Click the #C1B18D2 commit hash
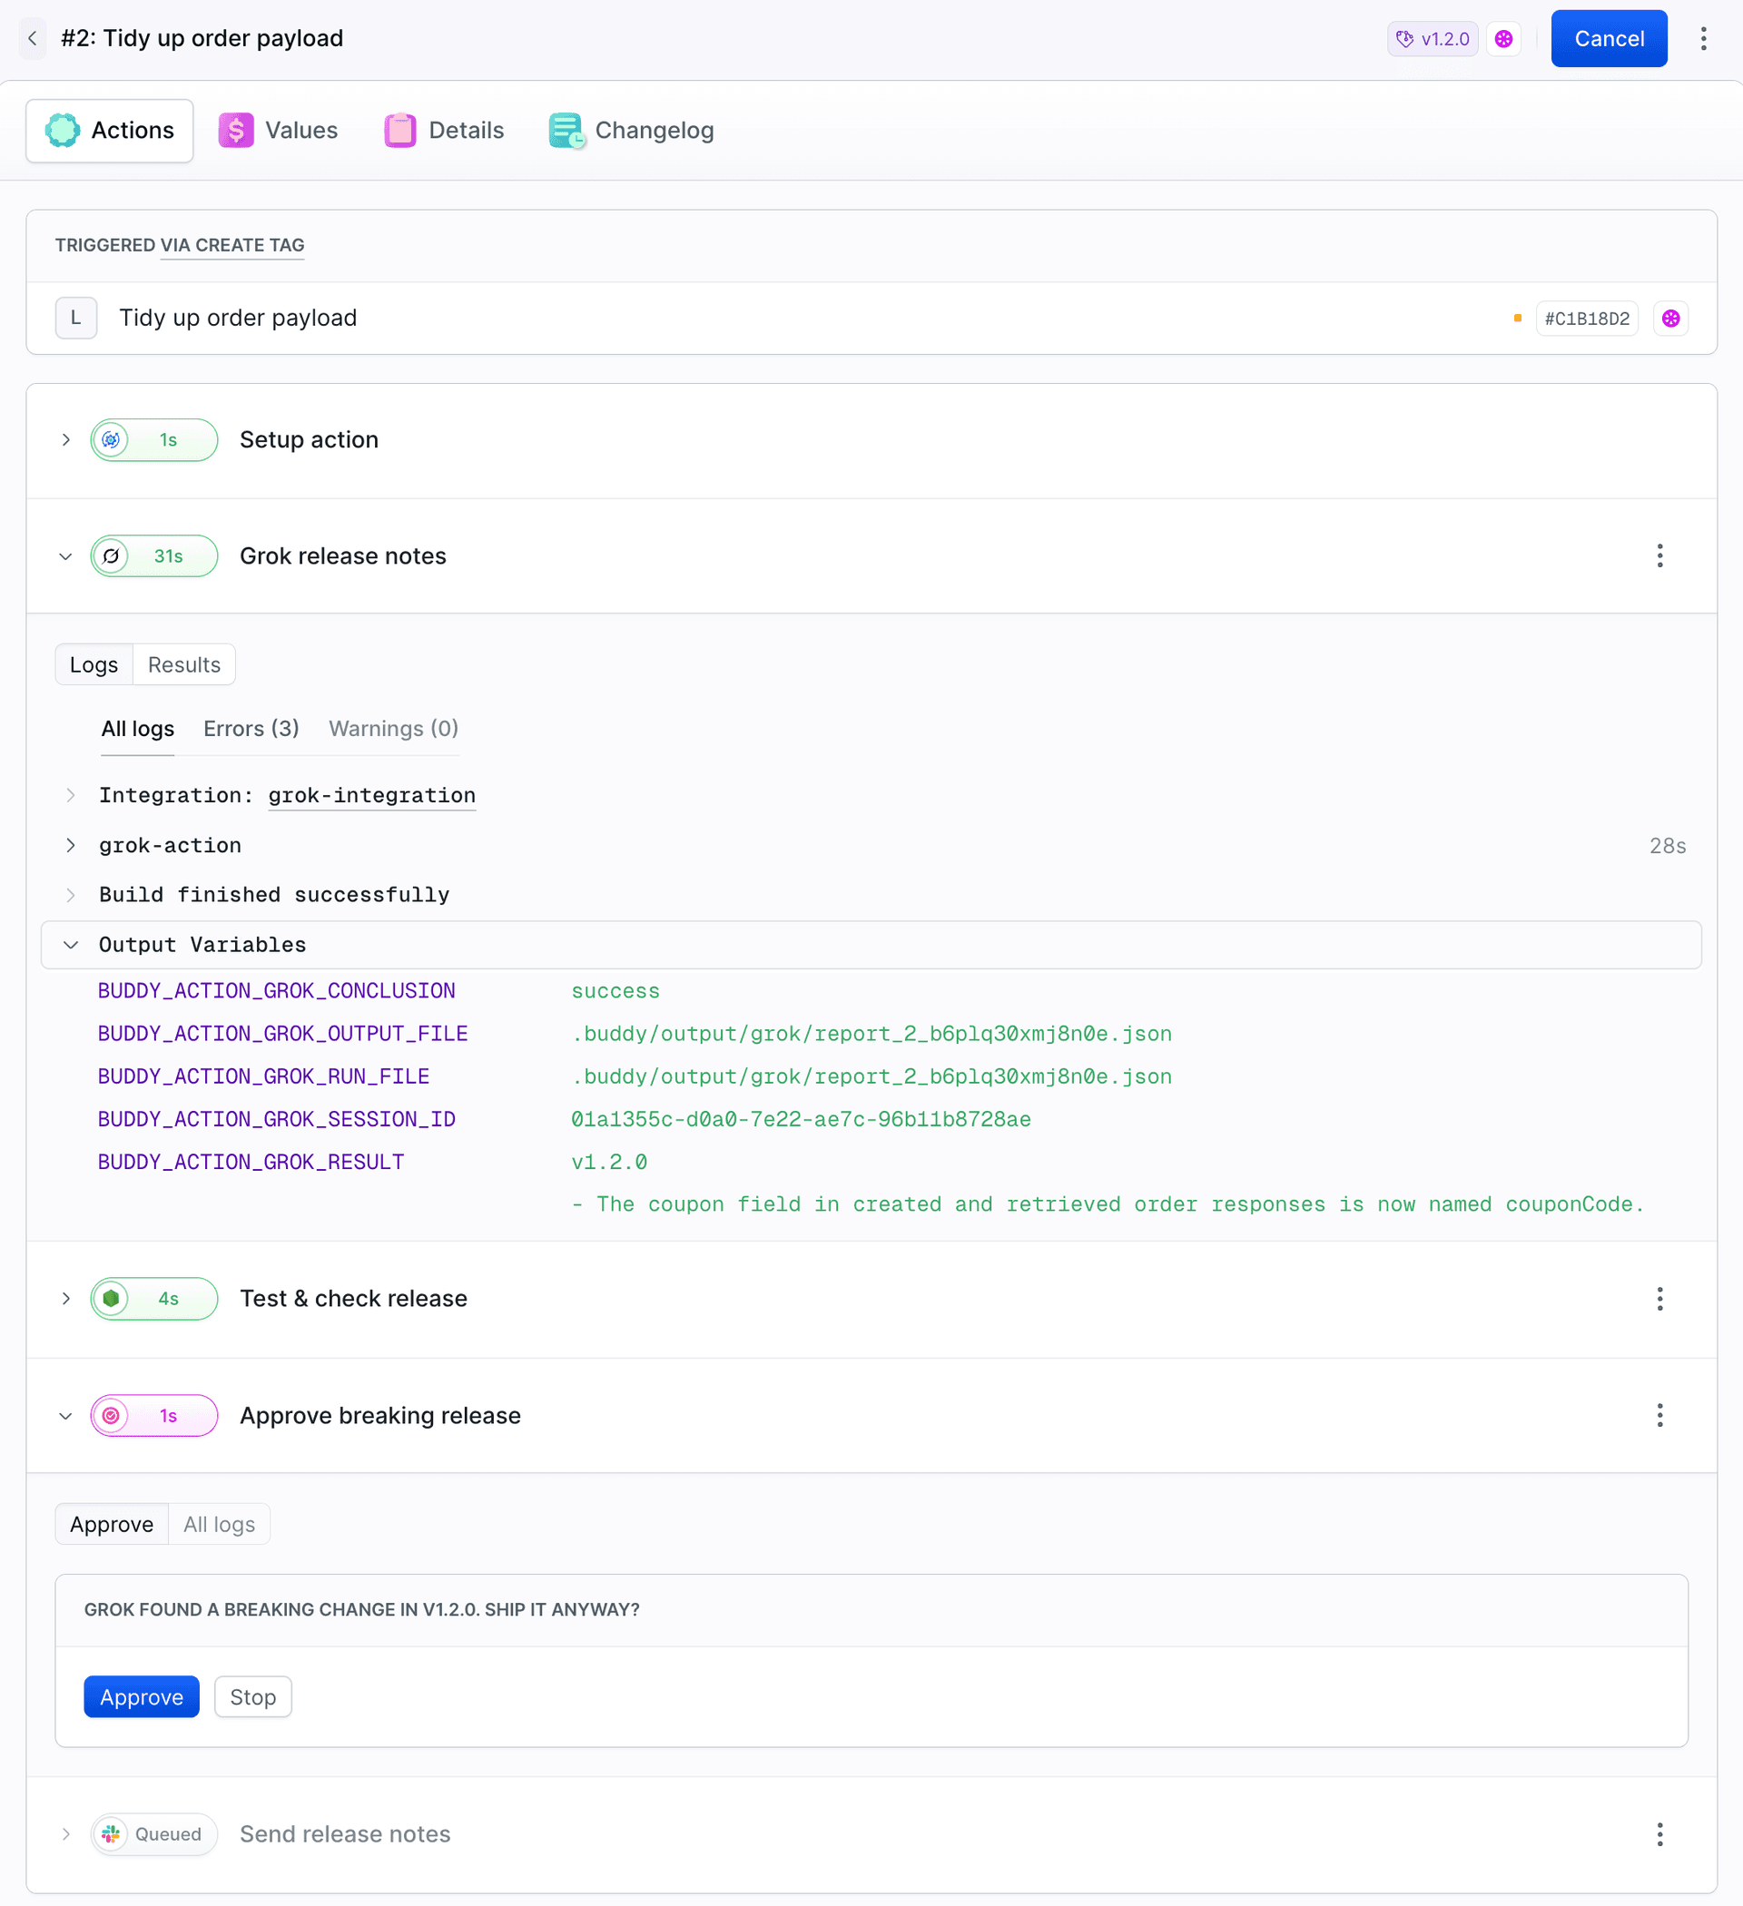1743x1906 pixels. (1586, 319)
